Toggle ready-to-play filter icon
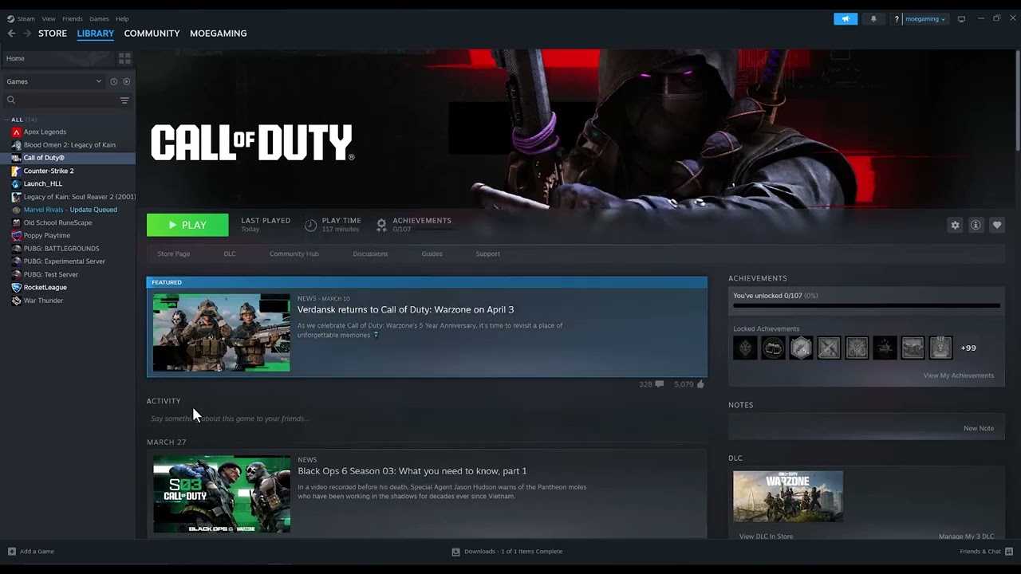1021x574 pixels. pyautogui.click(x=126, y=81)
